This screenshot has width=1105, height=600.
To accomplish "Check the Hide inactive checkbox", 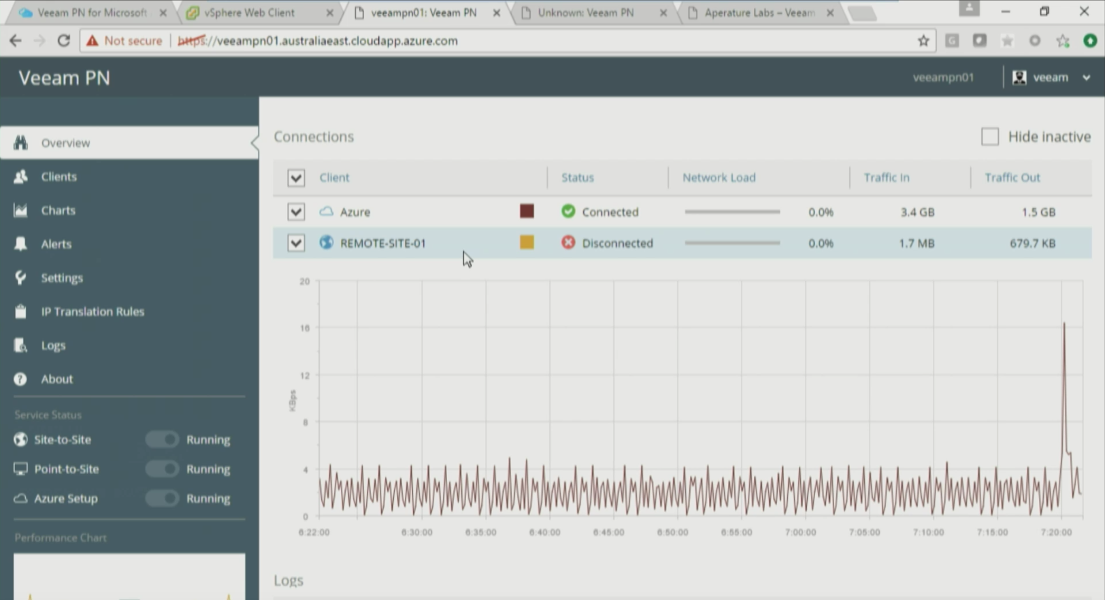I will click(990, 137).
